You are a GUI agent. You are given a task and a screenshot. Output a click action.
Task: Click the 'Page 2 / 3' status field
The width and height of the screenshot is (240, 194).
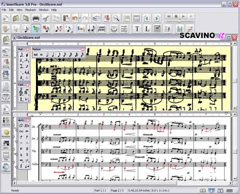pos(117,191)
